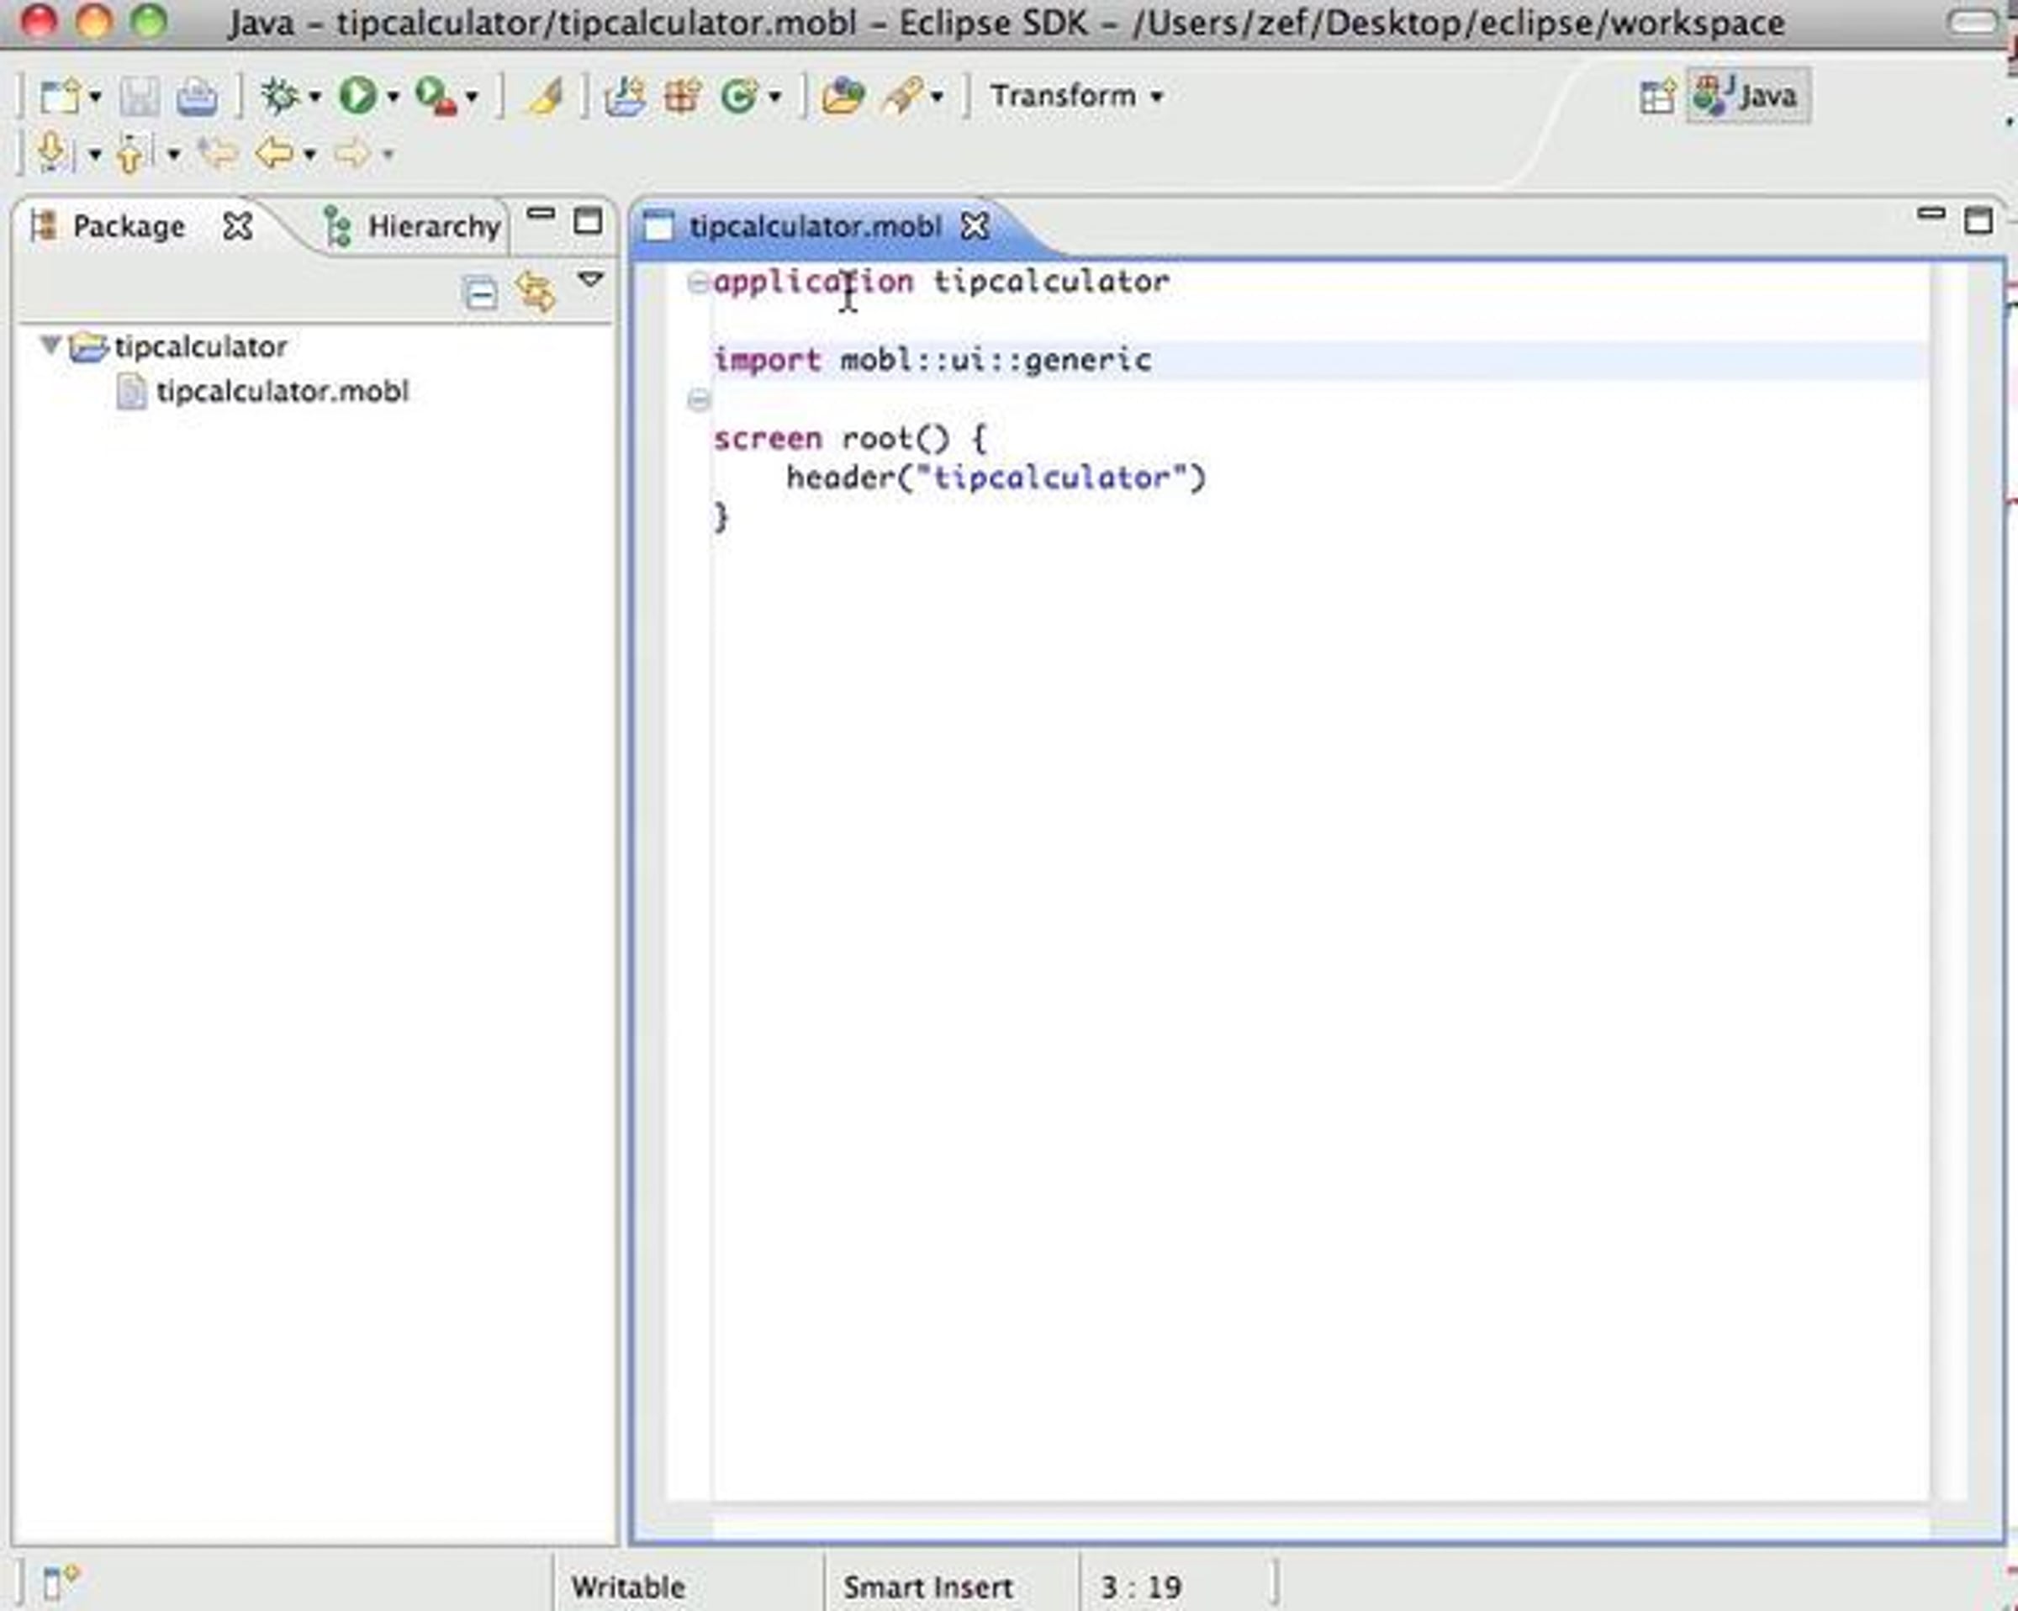Viewport: 2018px width, 1611px height.
Task: Click the yellow highlighter pen icon
Action: click(x=546, y=97)
